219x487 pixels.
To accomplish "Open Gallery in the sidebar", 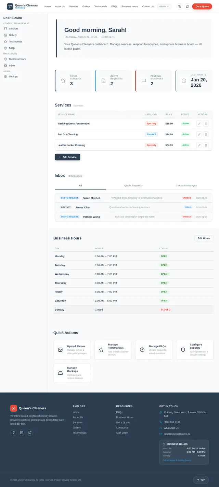I will (x=24, y=35).
